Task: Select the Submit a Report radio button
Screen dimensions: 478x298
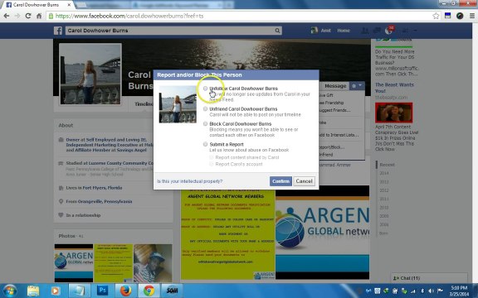Action: click(206, 144)
